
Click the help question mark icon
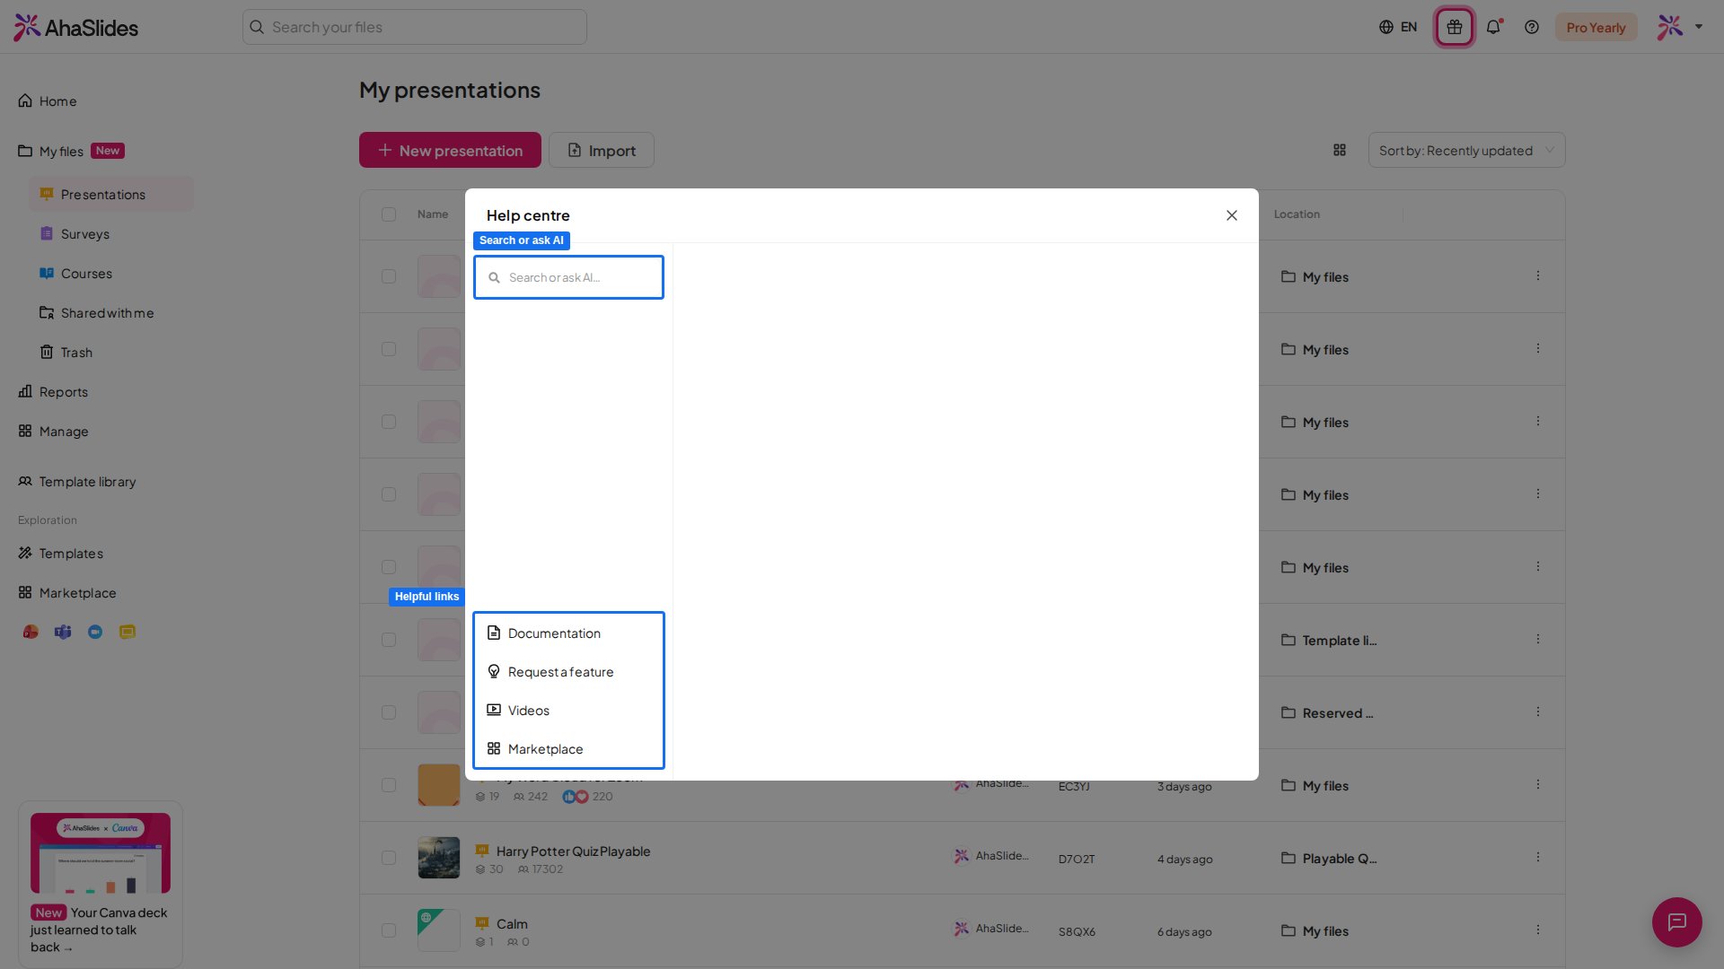coord(1532,27)
